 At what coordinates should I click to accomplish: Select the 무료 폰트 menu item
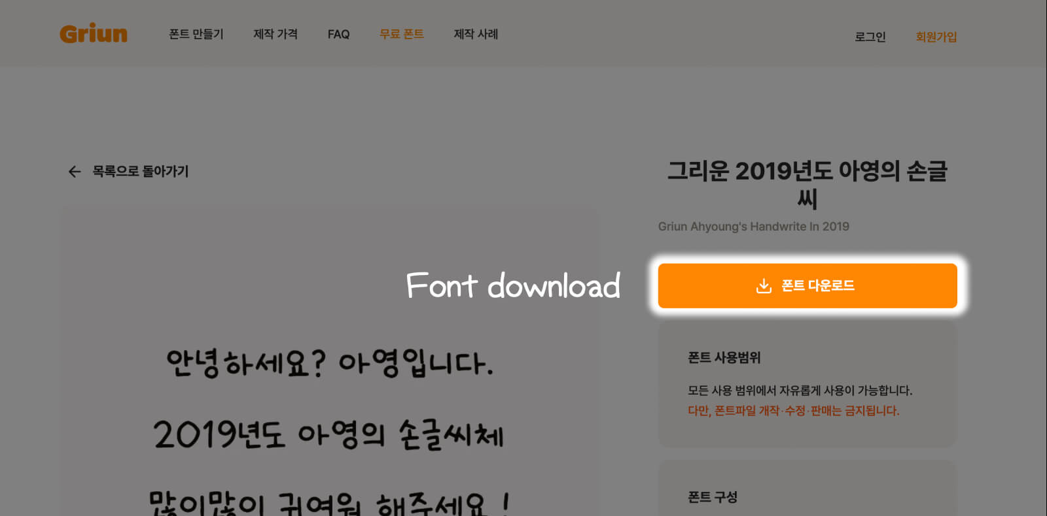(402, 34)
